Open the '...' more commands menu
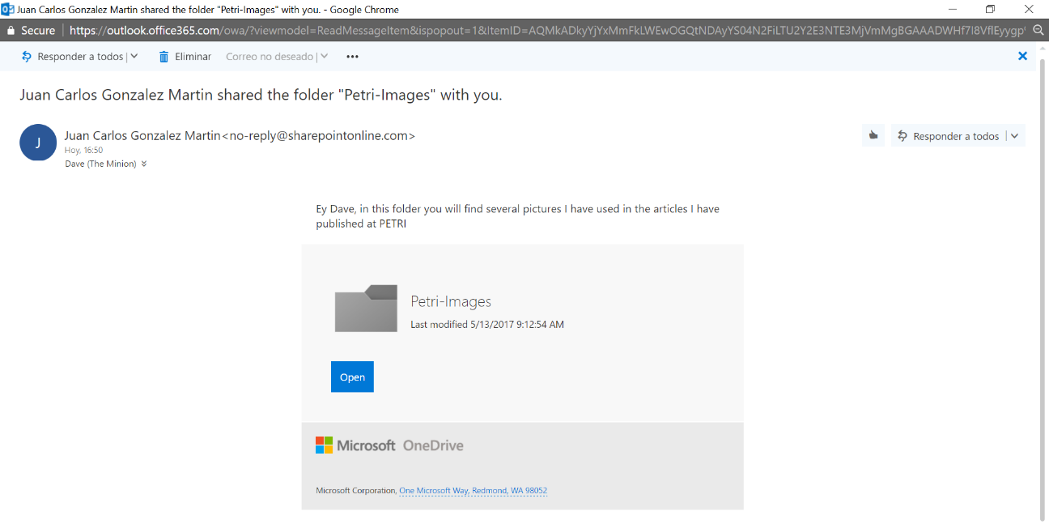 click(x=351, y=56)
